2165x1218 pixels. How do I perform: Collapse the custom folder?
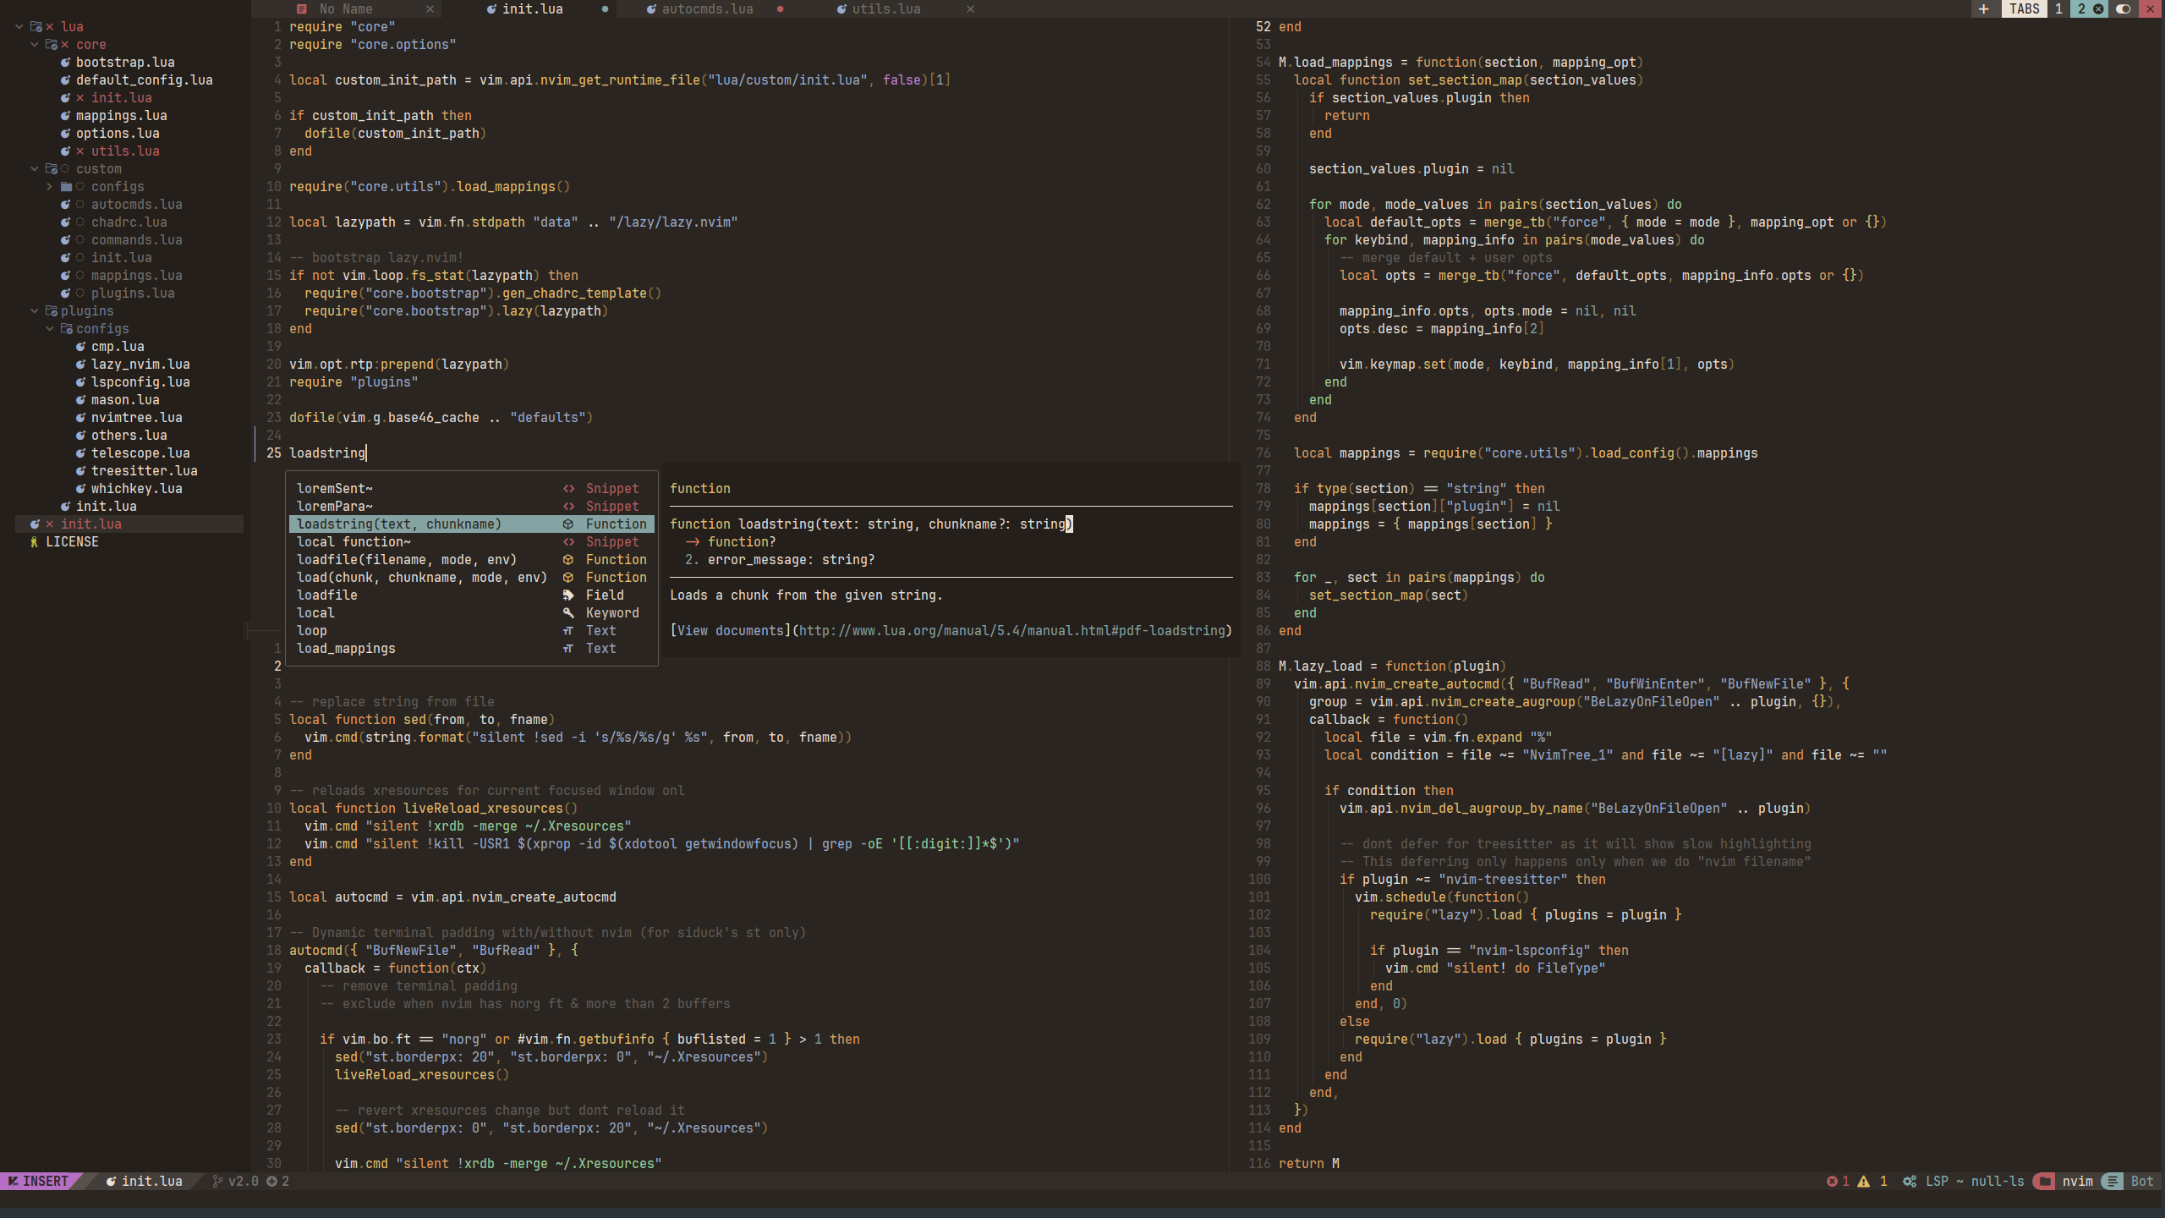[x=34, y=168]
